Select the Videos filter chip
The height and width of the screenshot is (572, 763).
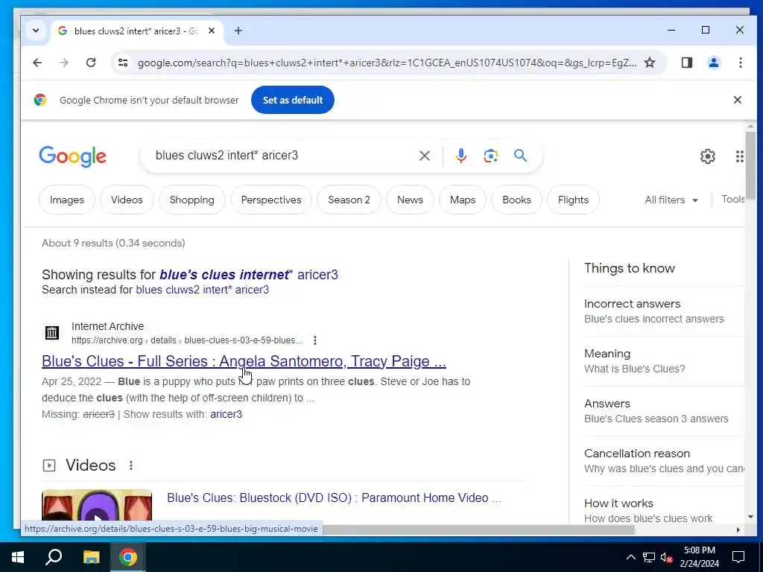127,200
